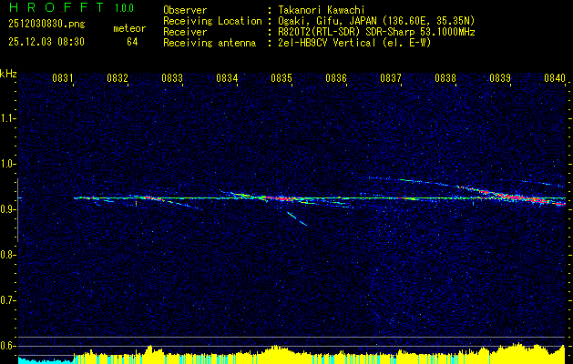Image resolution: width=573 pixels, height=364 pixels.
Task: Click the meteor count value 64
Action: pyautogui.click(x=132, y=42)
